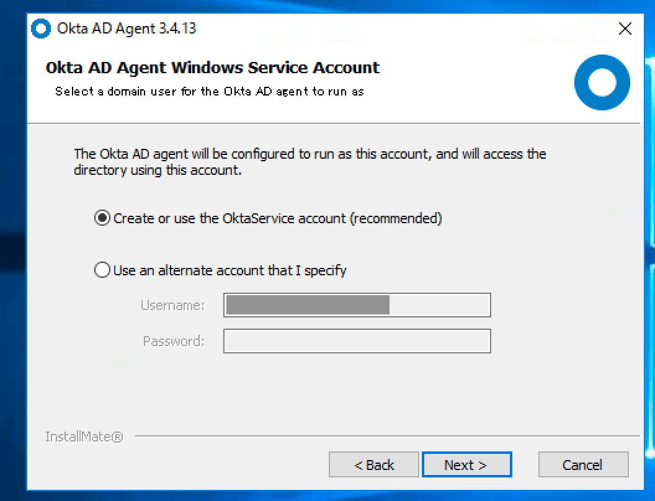Viewport: 655px width, 501px height.
Task: Click the 'Windows Service Account' bold heading
Action: point(212,67)
